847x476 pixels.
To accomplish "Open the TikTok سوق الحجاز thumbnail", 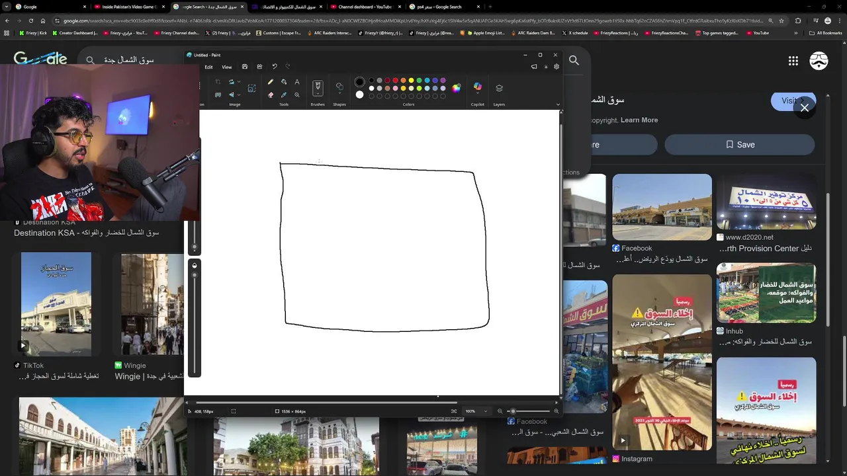I will pos(56,304).
